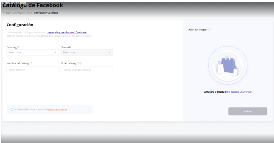Image resolution: width=274 pixels, height=143 pixels.
Task: Click the shopping bags upload illustration
Action: pos(227,66)
